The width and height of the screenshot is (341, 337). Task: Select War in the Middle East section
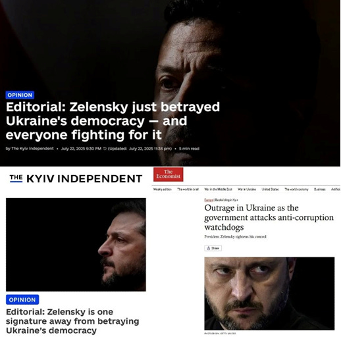coord(218,189)
